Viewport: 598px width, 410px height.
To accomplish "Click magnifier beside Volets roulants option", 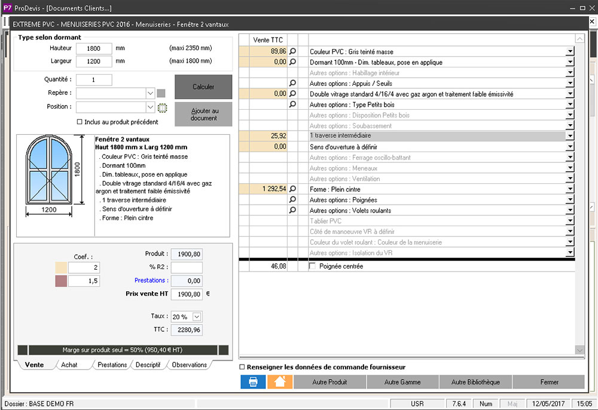I will (x=292, y=211).
